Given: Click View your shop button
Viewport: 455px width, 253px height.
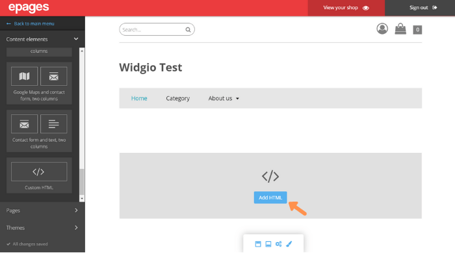Looking at the screenshot, I should coord(346,8).
